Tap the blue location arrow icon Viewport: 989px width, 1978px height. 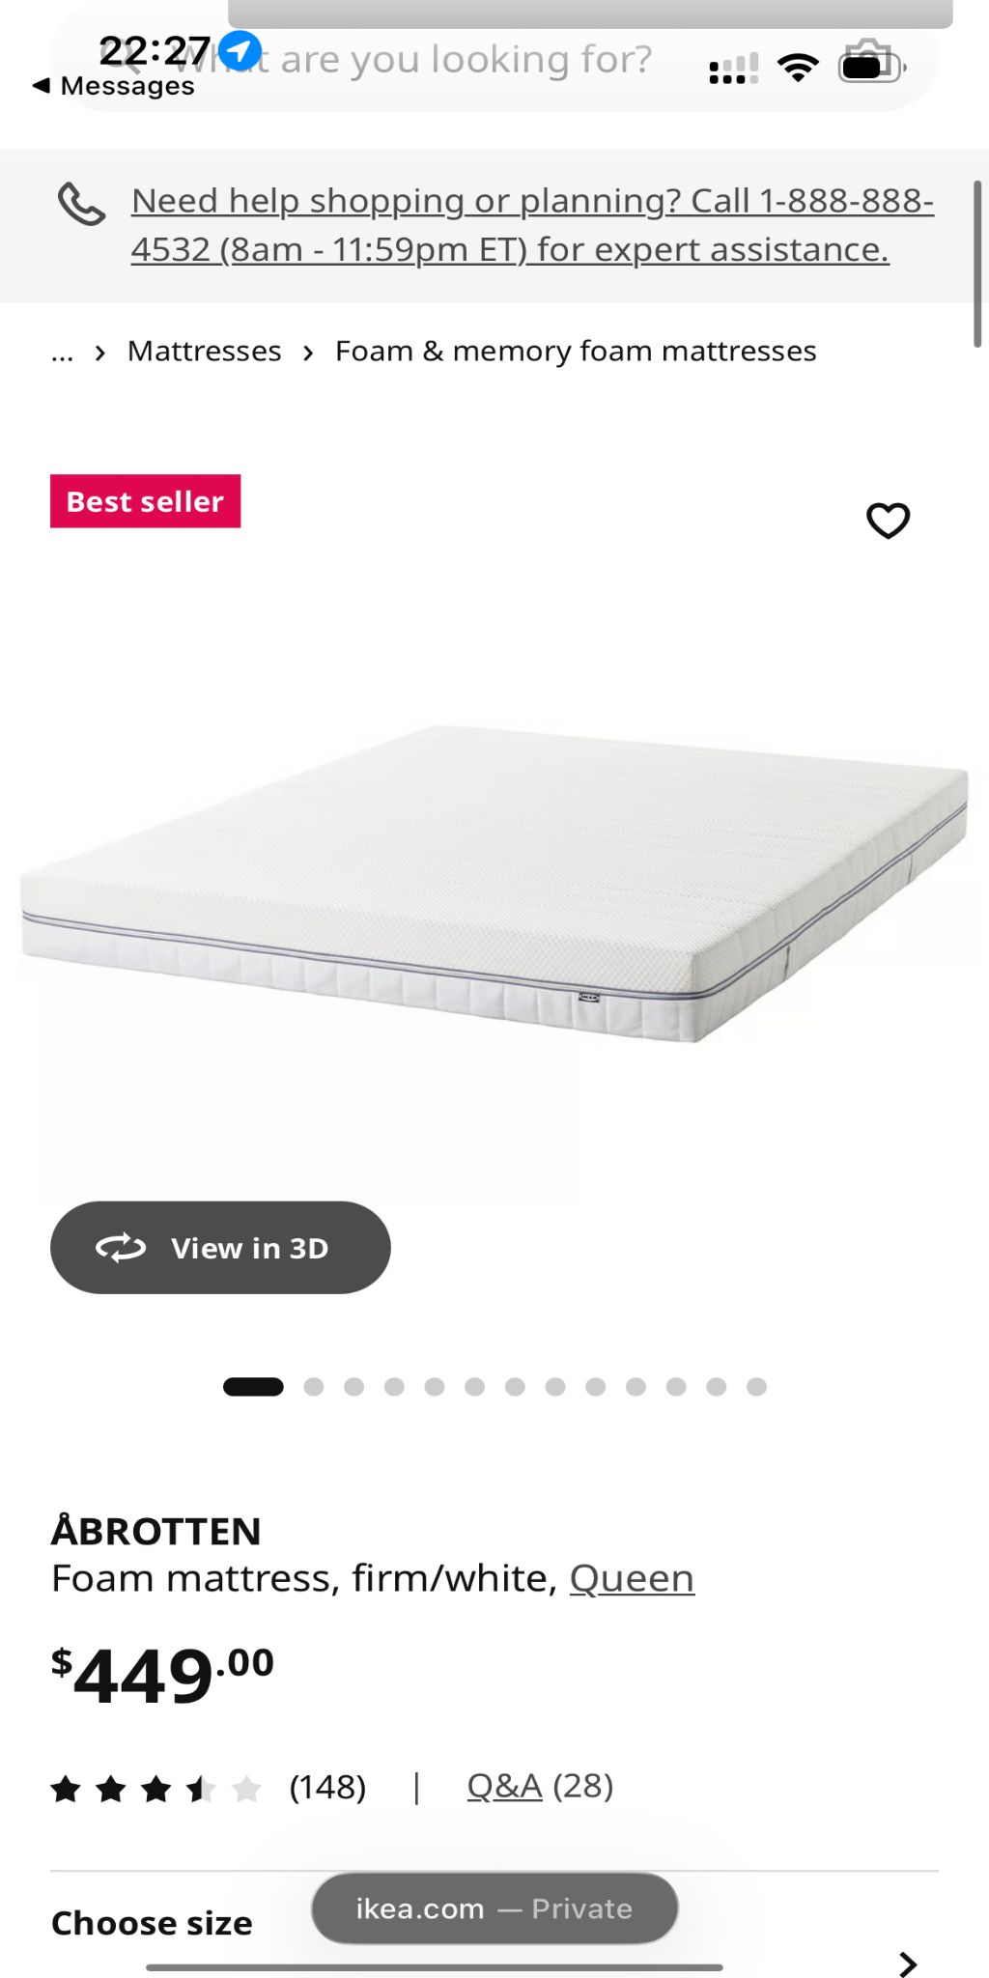[240, 50]
